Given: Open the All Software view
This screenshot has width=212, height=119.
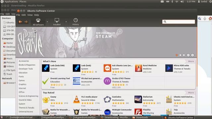Looking at the screenshot, I should (x=38, y=22).
